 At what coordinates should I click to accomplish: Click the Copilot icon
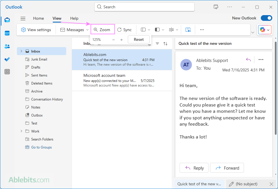pos(263,30)
